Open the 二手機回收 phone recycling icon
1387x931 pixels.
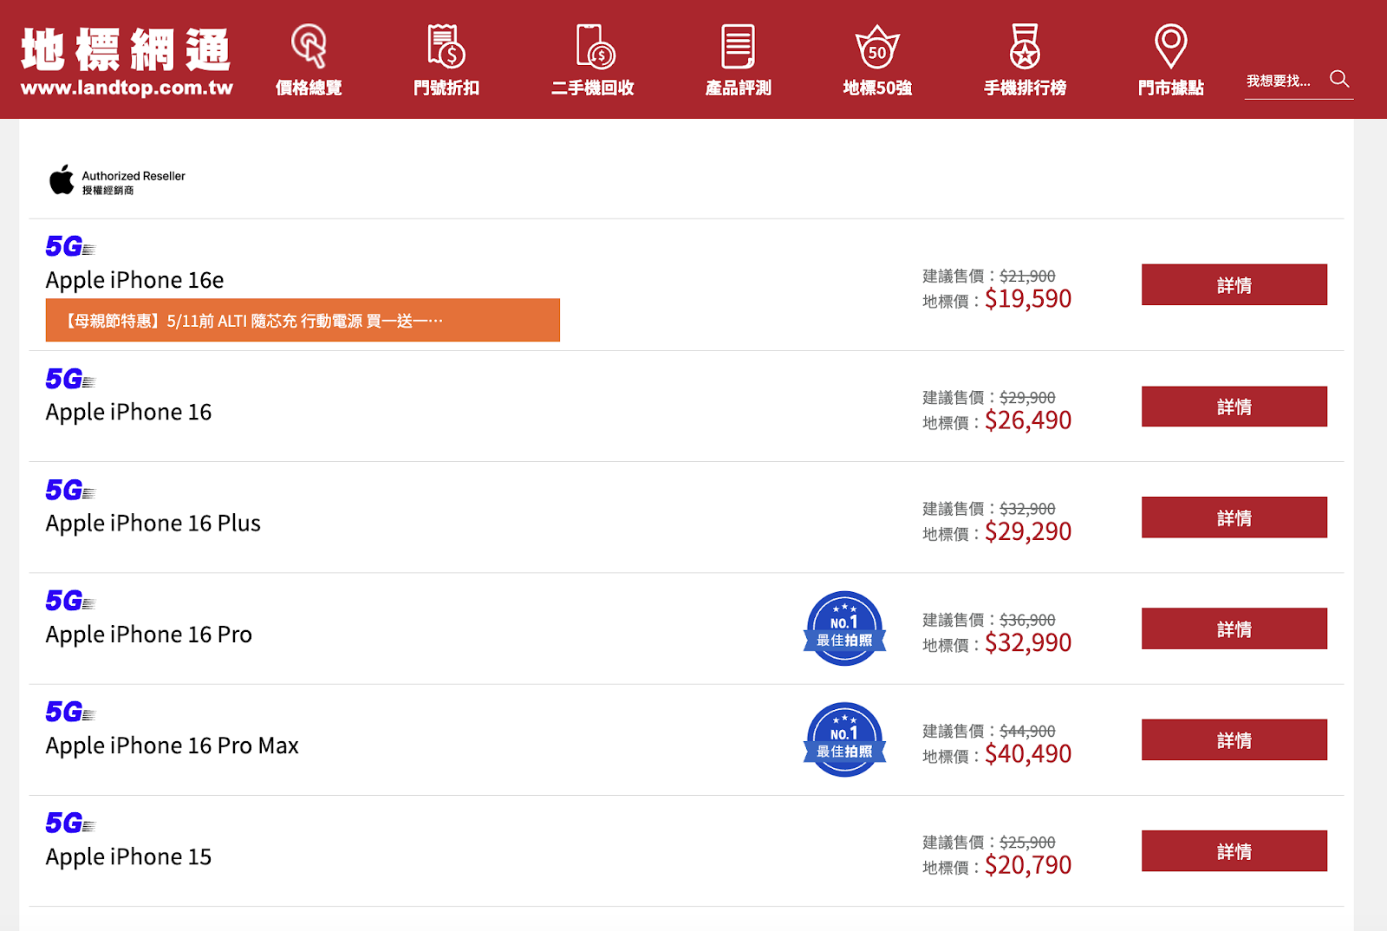point(596,45)
